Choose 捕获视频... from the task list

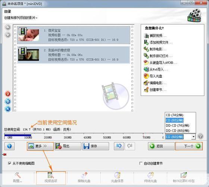tap(155, 36)
